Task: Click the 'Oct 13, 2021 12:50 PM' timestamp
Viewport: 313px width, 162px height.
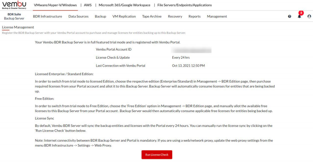Action: [188, 66]
